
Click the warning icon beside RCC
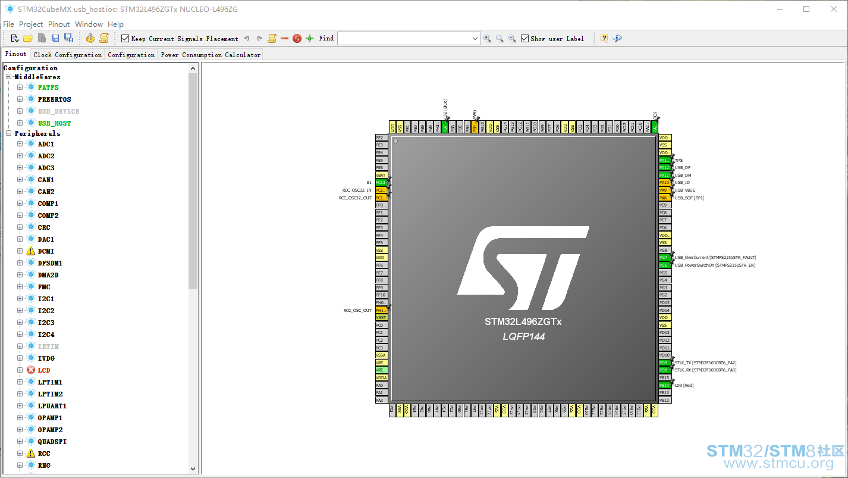click(31, 454)
